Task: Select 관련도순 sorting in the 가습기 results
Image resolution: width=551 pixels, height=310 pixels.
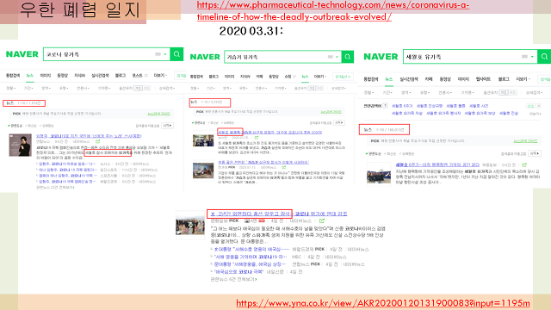Action: (x=199, y=123)
